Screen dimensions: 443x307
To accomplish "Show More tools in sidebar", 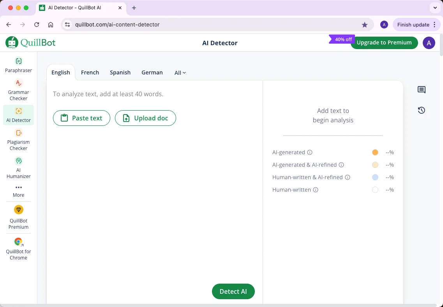I will (18, 191).
